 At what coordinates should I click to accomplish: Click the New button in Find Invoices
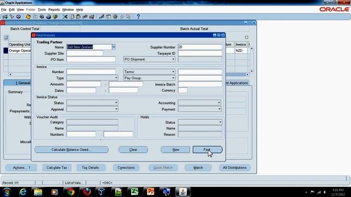click(x=175, y=149)
